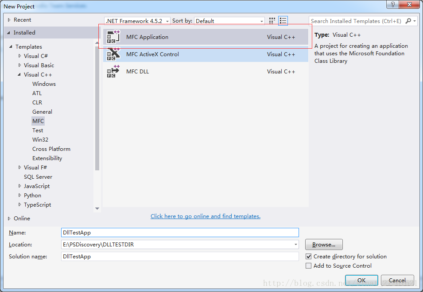
Task: Click the Solution name input field
Action: 180,257
